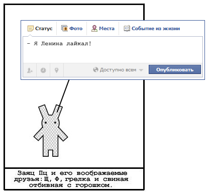Viewport: 210px width, 194px height.
Task: Click the word Ленина in status text
Action: pyautogui.click(x=52, y=44)
